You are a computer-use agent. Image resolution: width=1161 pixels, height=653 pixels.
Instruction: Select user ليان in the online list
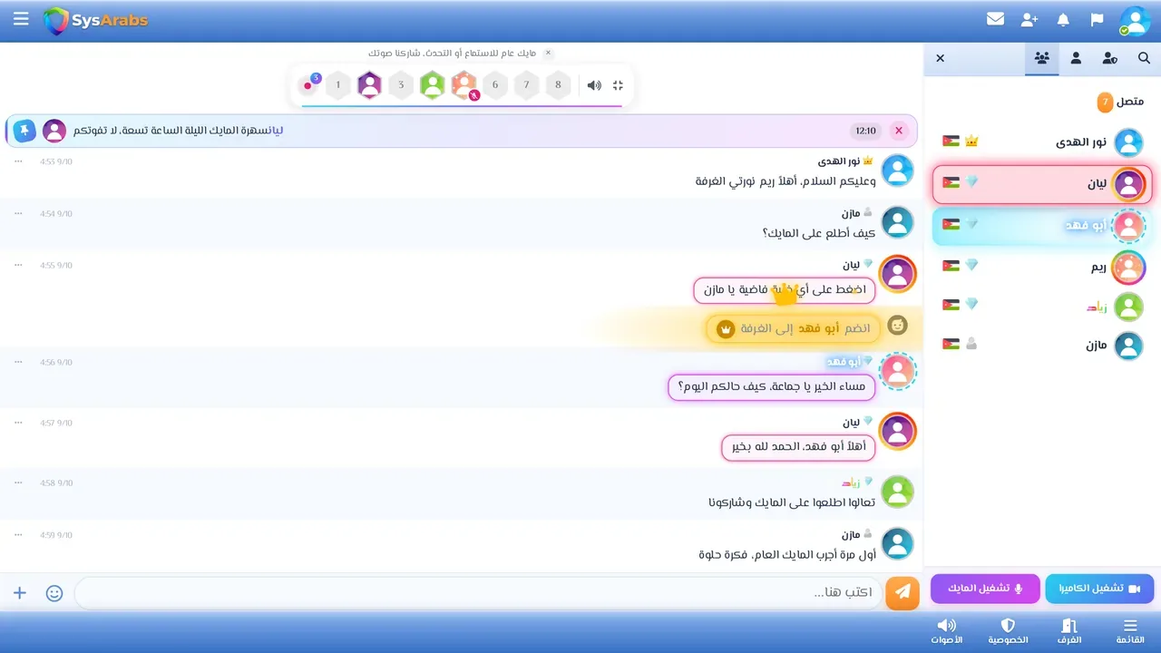pyautogui.click(x=1042, y=184)
